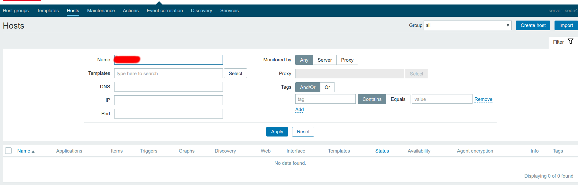578x185 pixels.
Task: Add another tag filter row
Action: click(299, 110)
